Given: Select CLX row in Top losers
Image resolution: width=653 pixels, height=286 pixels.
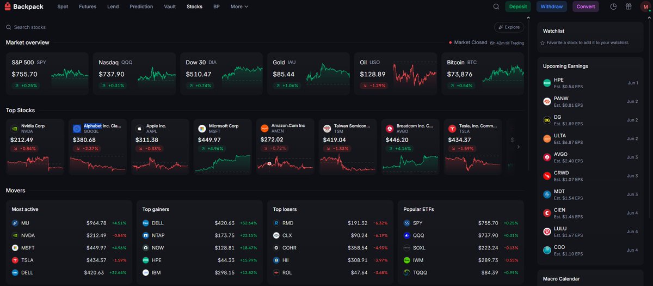Looking at the screenshot, I should tap(330, 235).
